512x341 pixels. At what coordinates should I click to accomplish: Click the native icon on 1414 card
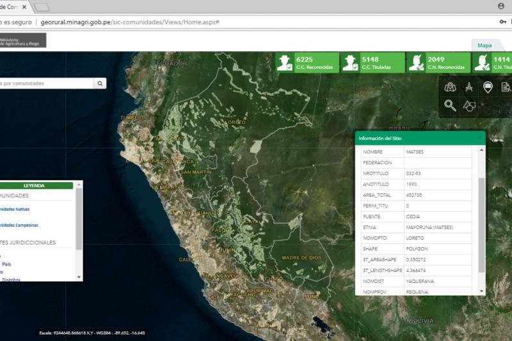[x=483, y=63]
